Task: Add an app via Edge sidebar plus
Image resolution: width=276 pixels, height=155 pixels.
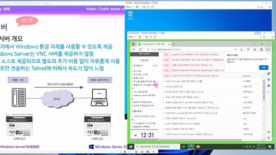Action: 269,92
